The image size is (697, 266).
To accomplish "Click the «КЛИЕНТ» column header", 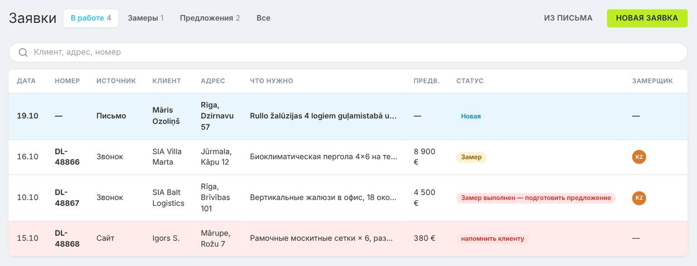I will [x=167, y=81].
